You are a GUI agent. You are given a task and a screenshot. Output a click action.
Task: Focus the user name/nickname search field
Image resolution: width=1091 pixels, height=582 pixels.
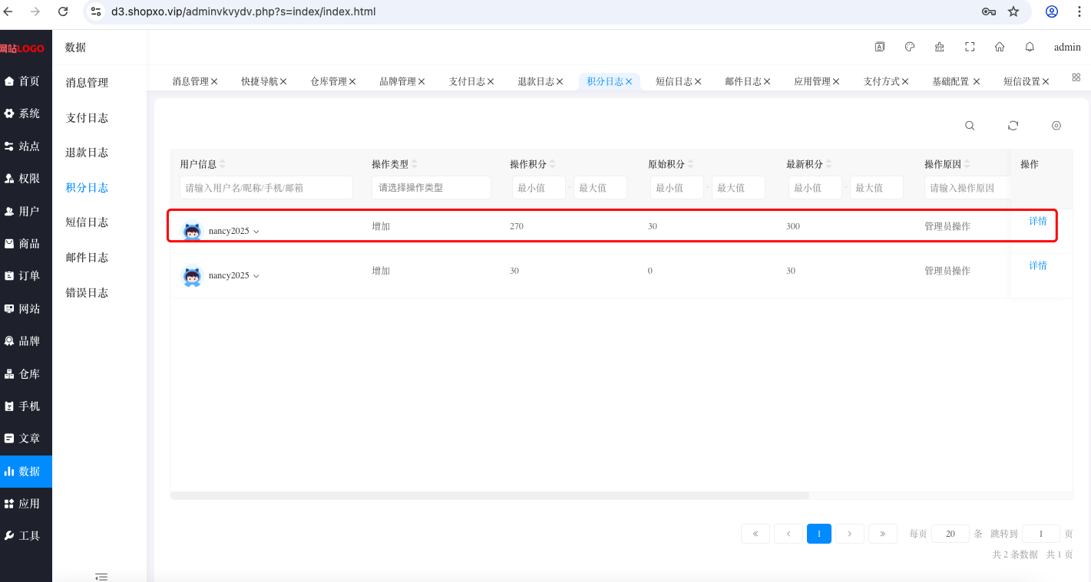[266, 188]
